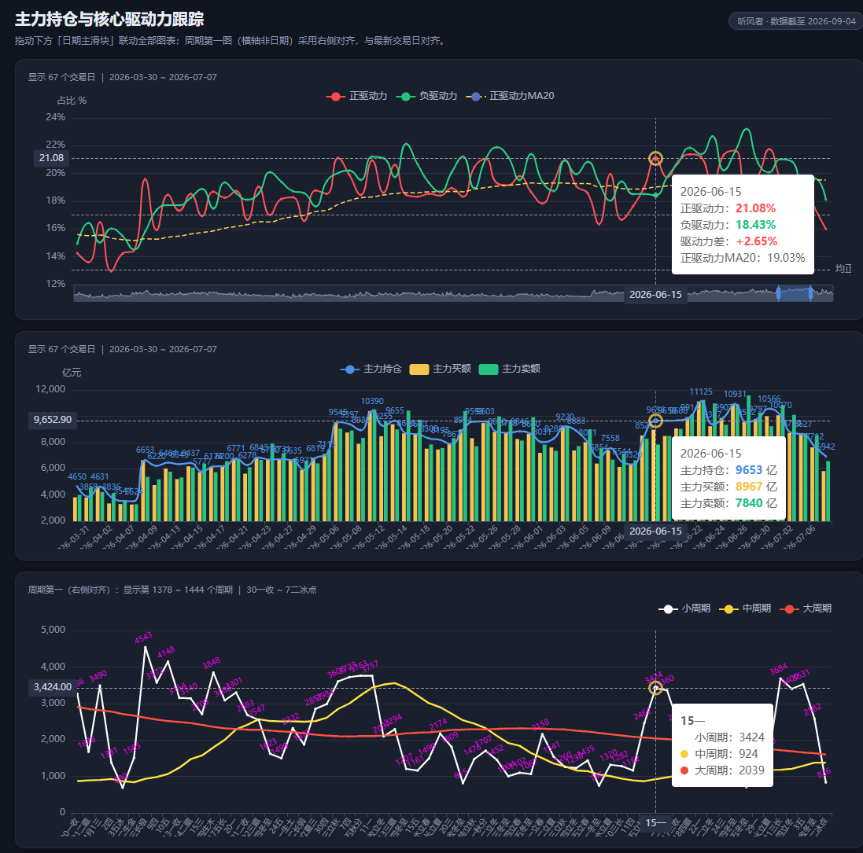Hide the 主力卖额 green bar series
Viewport: 863px width, 853px height.
pyautogui.click(x=510, y=369)
